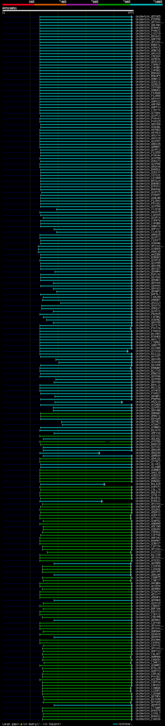Click the UniRef100_A9PI59 label
Viewport: 165px width, 726px height.
(148, 39)
